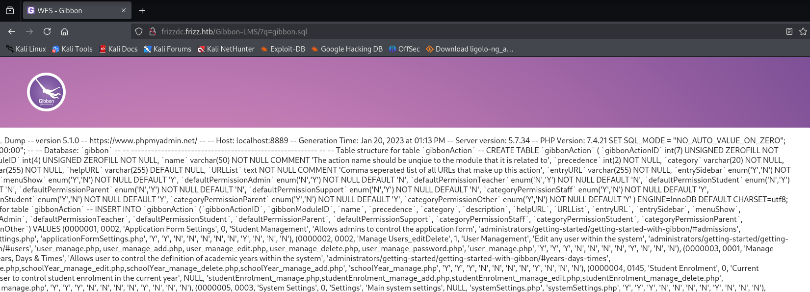Open the Firefox recent tabs list icon
Viewport: 810px width, 292px height.
(x=10, y=10)
